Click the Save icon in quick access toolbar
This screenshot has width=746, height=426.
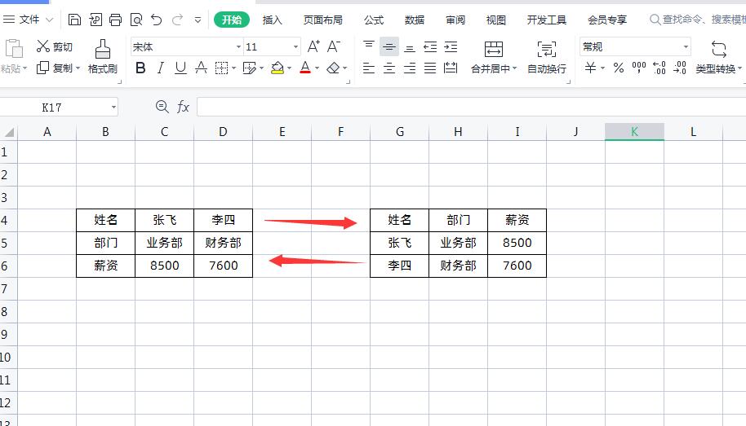tap(74, 20)
